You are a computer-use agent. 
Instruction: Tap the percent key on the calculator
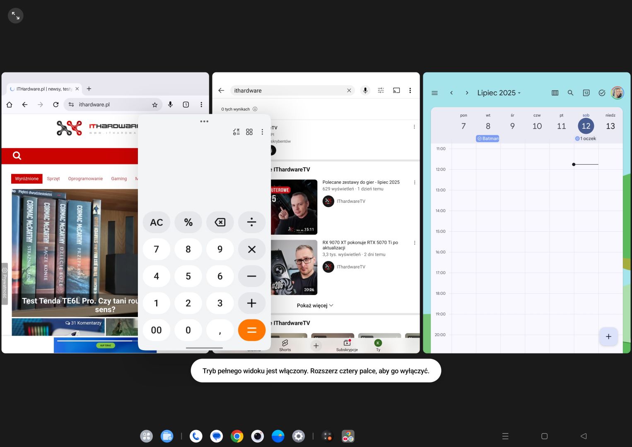(x=188, y=222)
